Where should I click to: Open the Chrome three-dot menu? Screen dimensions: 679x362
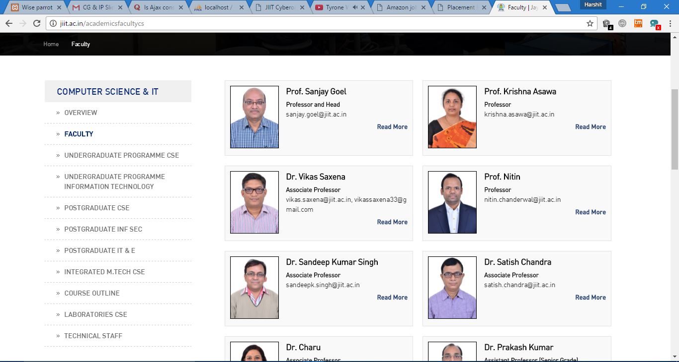tap(670, 23)
